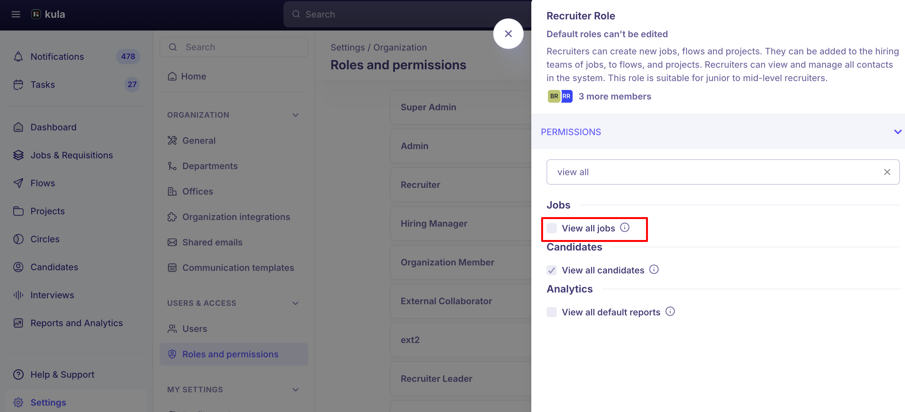Open Tasks from sidebar

tap(77, 85)
